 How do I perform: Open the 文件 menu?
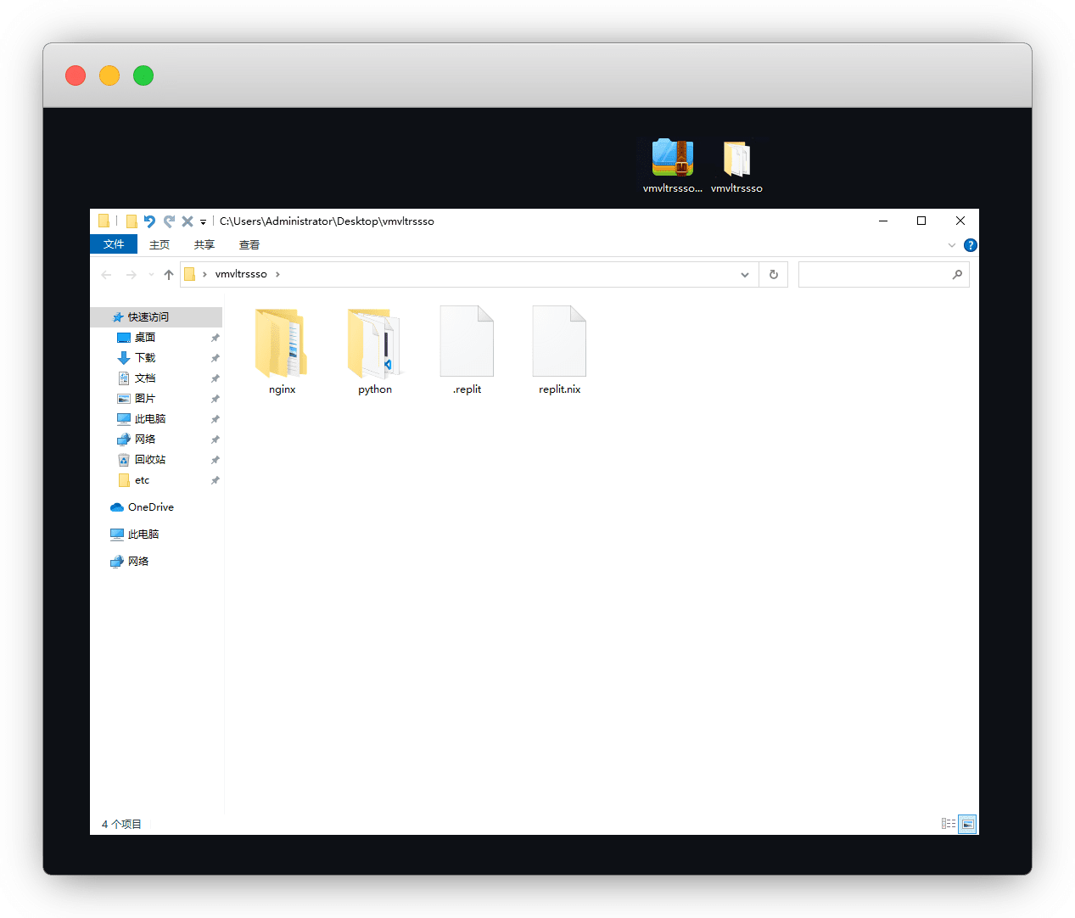114,244
